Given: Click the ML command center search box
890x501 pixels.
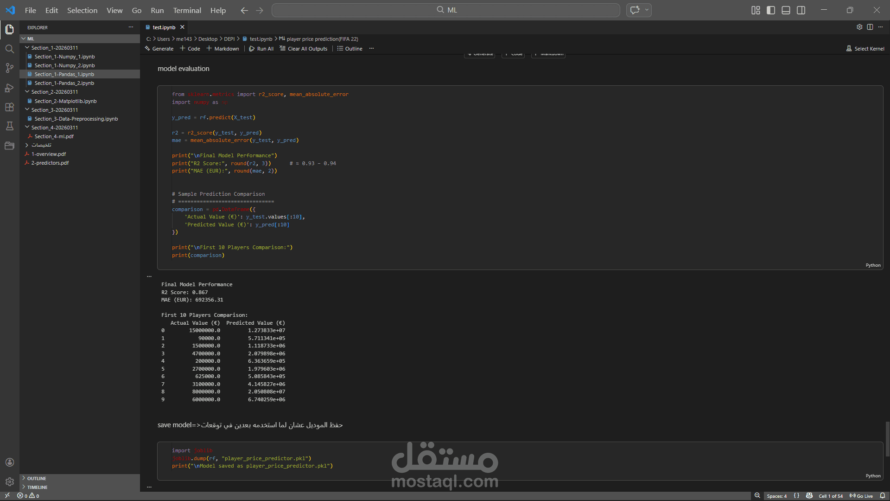Looking at the screenshot, I should pos(445,10).
